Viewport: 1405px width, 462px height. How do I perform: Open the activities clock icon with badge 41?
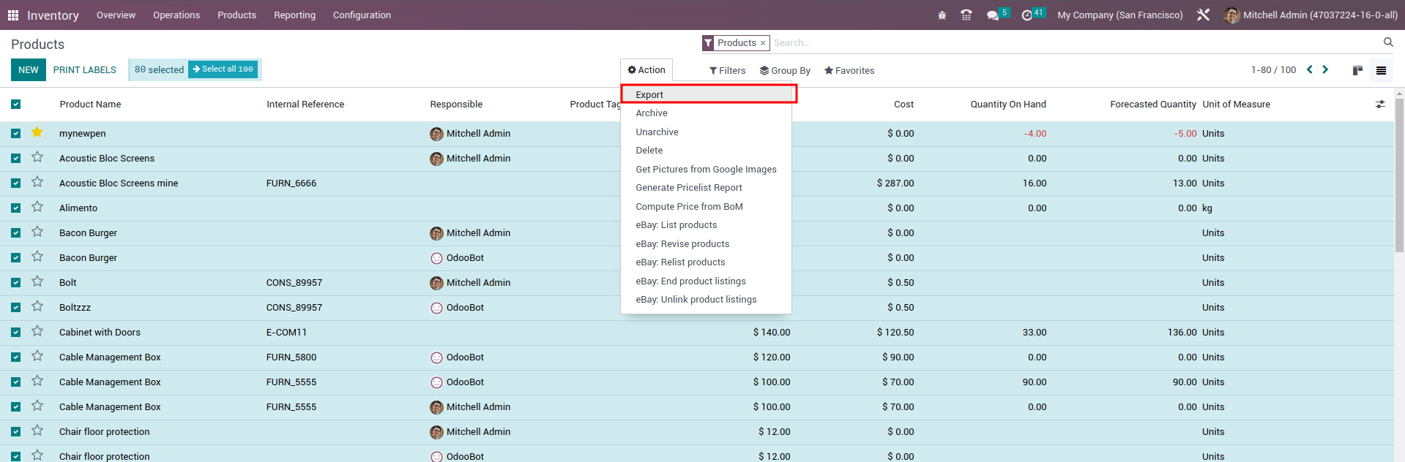[x=1027, y=15]
